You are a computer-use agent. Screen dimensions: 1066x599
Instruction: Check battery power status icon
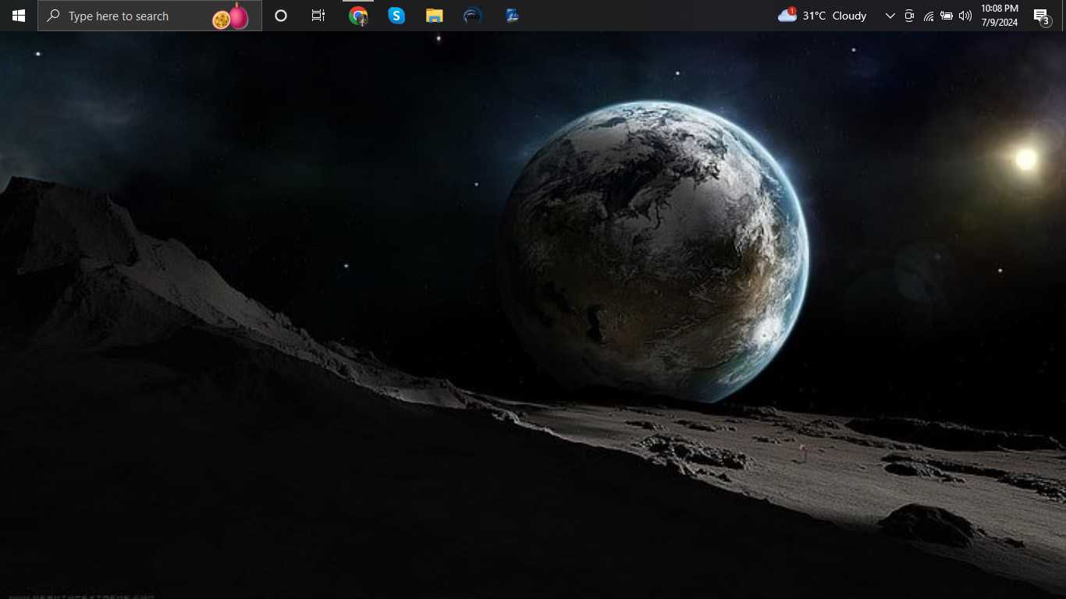pyautogui.click(x=947, y=16)
